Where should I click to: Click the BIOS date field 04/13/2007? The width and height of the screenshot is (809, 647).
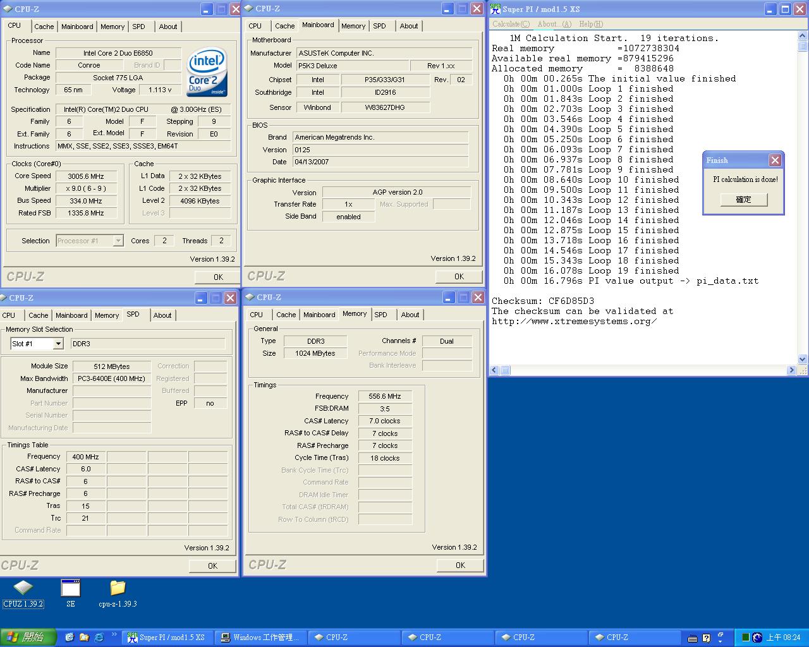(x=380, y=162)
